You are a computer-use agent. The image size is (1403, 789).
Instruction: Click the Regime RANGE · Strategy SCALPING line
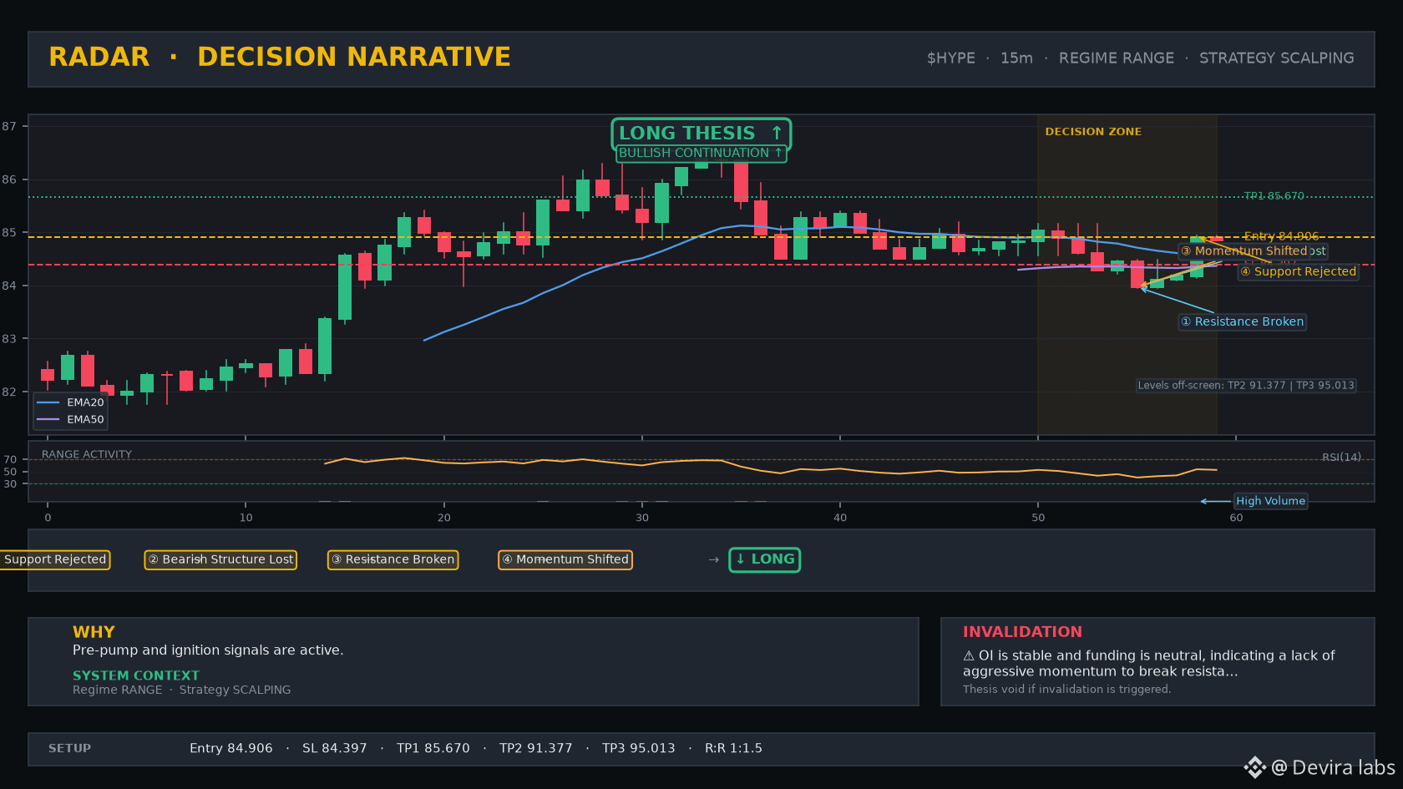(x=182, y=690)
